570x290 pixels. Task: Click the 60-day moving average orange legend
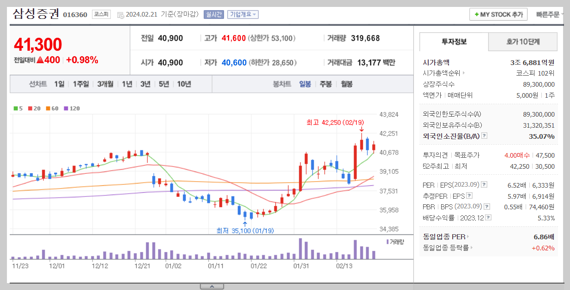(x=52, y=108)
